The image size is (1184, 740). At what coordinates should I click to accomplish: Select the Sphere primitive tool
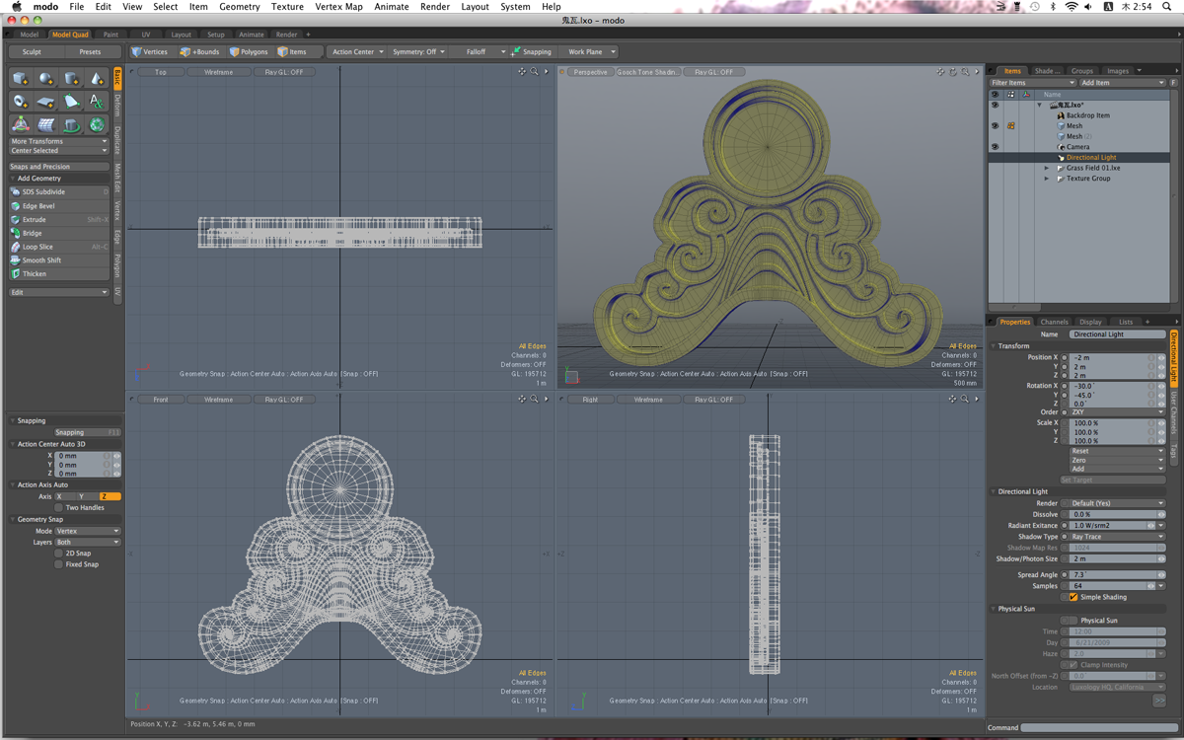tap(46, 79)
